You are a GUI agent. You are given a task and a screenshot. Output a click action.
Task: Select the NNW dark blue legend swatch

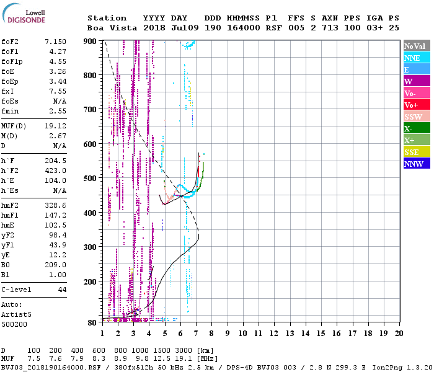[x=417, y=163]
